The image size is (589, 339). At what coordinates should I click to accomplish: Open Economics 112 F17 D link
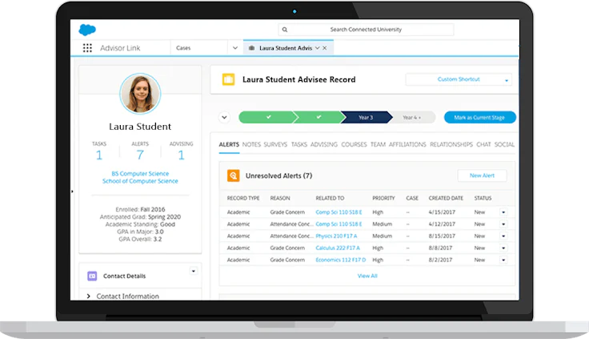pos(341,260)
